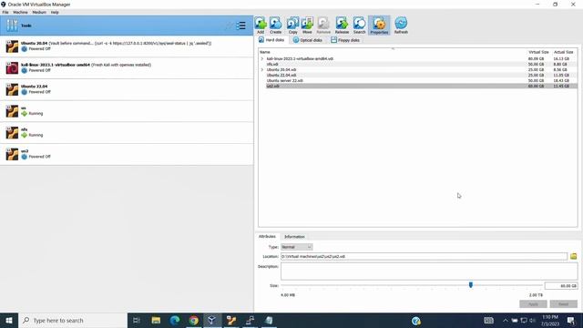The height and width of the screenshot is (328, 583).
Task: Click the Copy disk toolbar icon
Action: pyautogui.click(x=293, y=26)
